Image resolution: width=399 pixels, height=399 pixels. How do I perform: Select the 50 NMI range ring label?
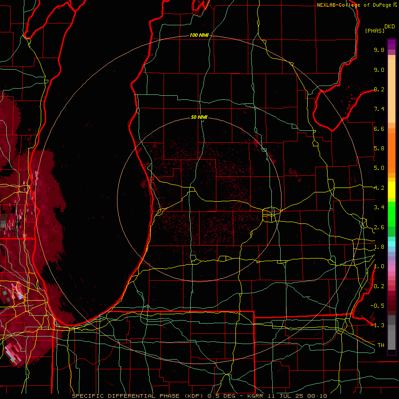coord(199,117)
